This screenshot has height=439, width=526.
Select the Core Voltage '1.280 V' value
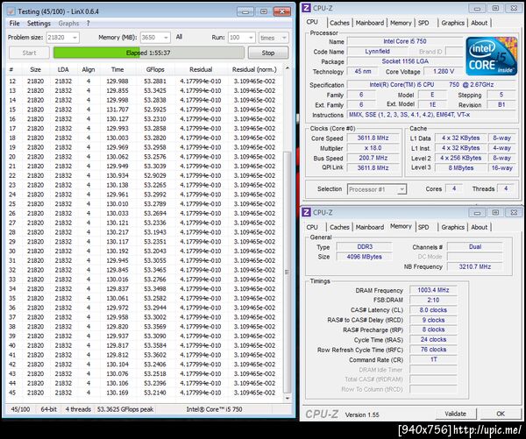pos(443,72)
